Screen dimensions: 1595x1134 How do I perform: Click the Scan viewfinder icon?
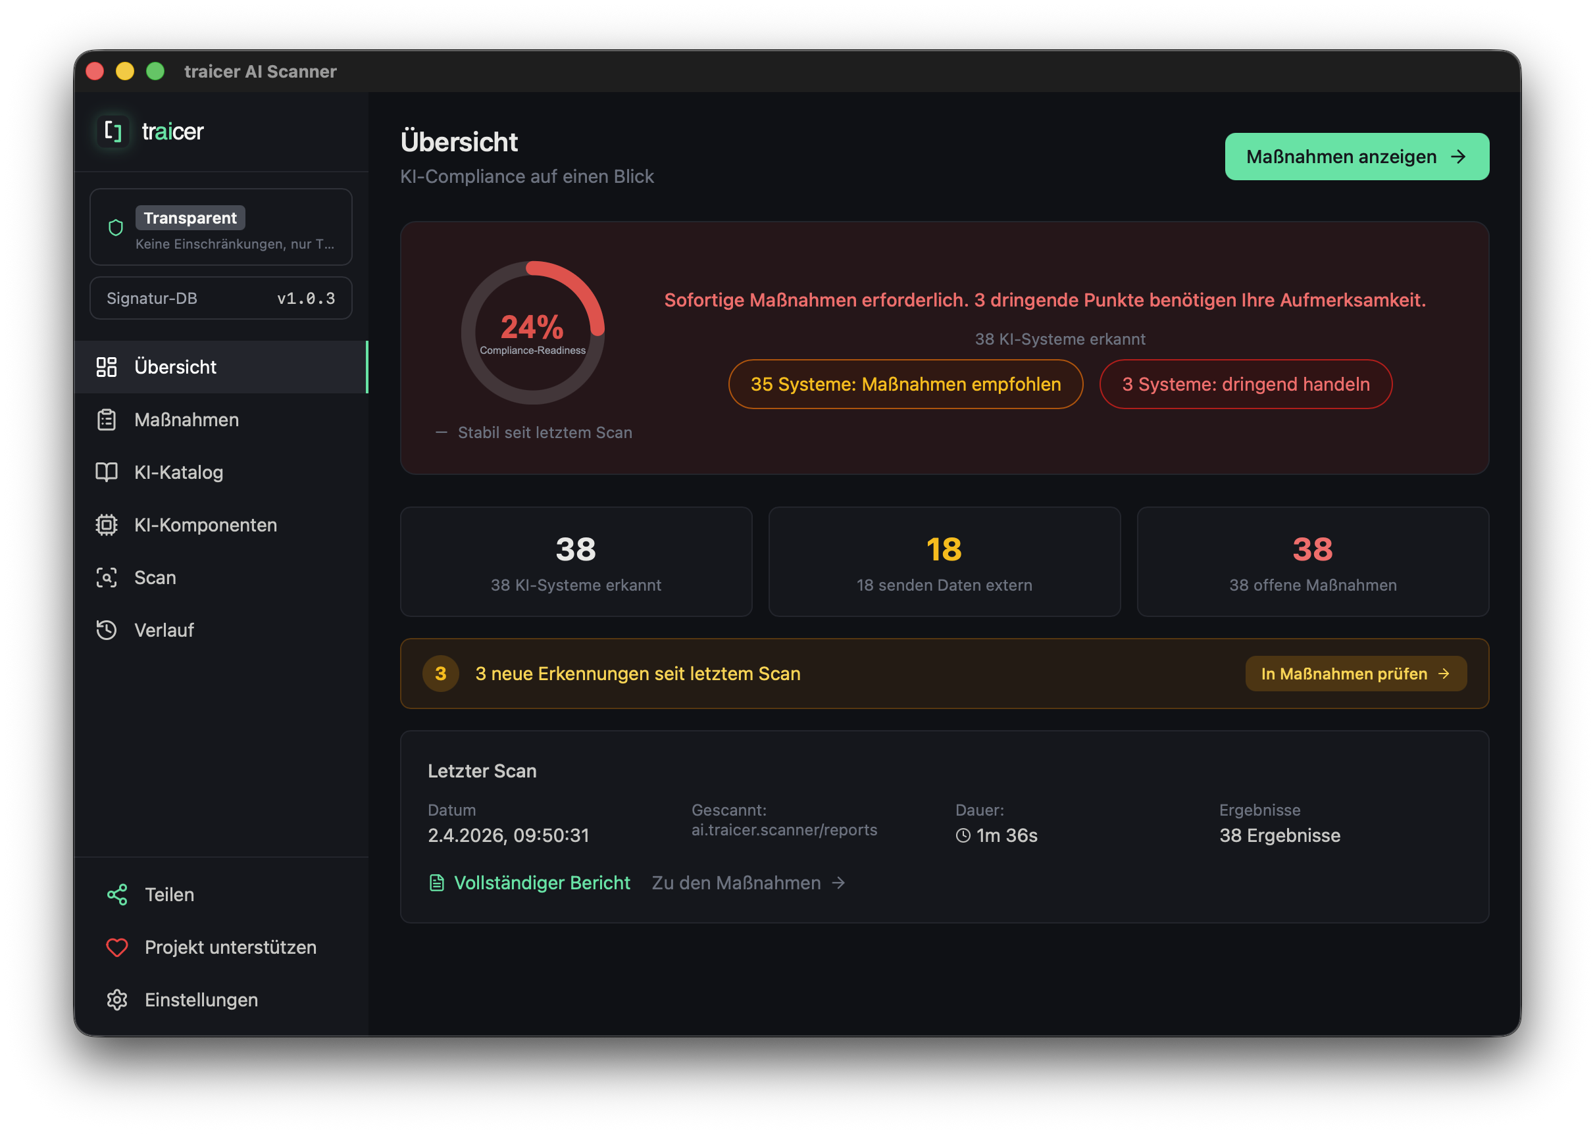point(106,578)
